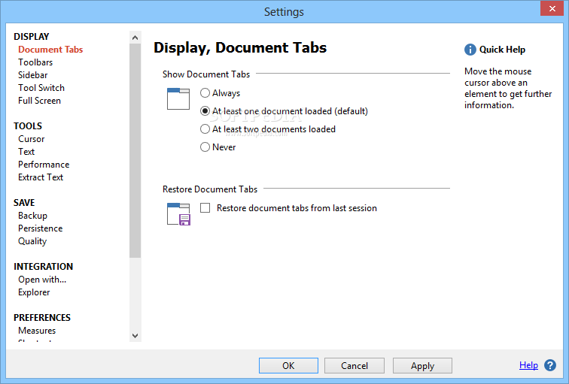Go to Tool Switch settings
569x384 pixels.
(41, 88)
